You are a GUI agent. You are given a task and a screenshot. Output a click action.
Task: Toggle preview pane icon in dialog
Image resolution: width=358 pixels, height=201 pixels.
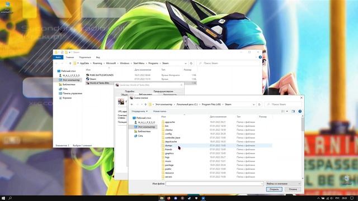(x=293, y=111)
